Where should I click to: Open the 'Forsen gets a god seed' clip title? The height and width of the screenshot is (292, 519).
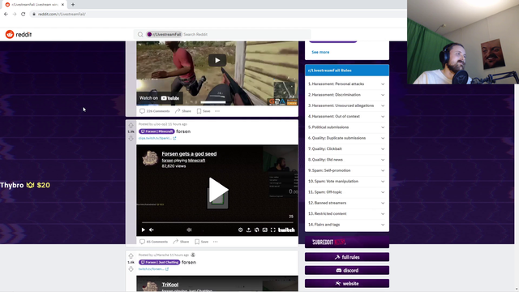189,154
